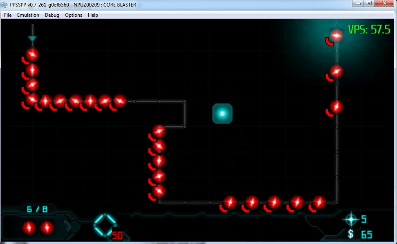Screen dimensions: 397x244
Task: Open the Help menu
Action: [93, 15]
